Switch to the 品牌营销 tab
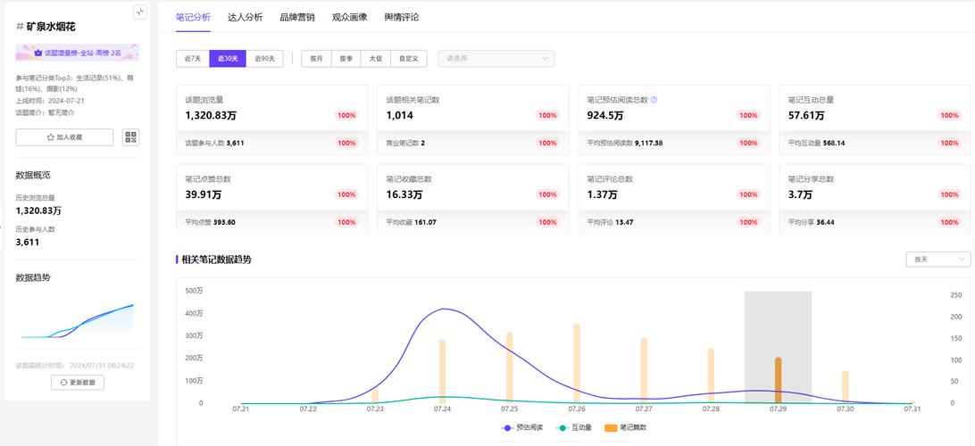This screenshot has width=975, height=446. point(296,17)
